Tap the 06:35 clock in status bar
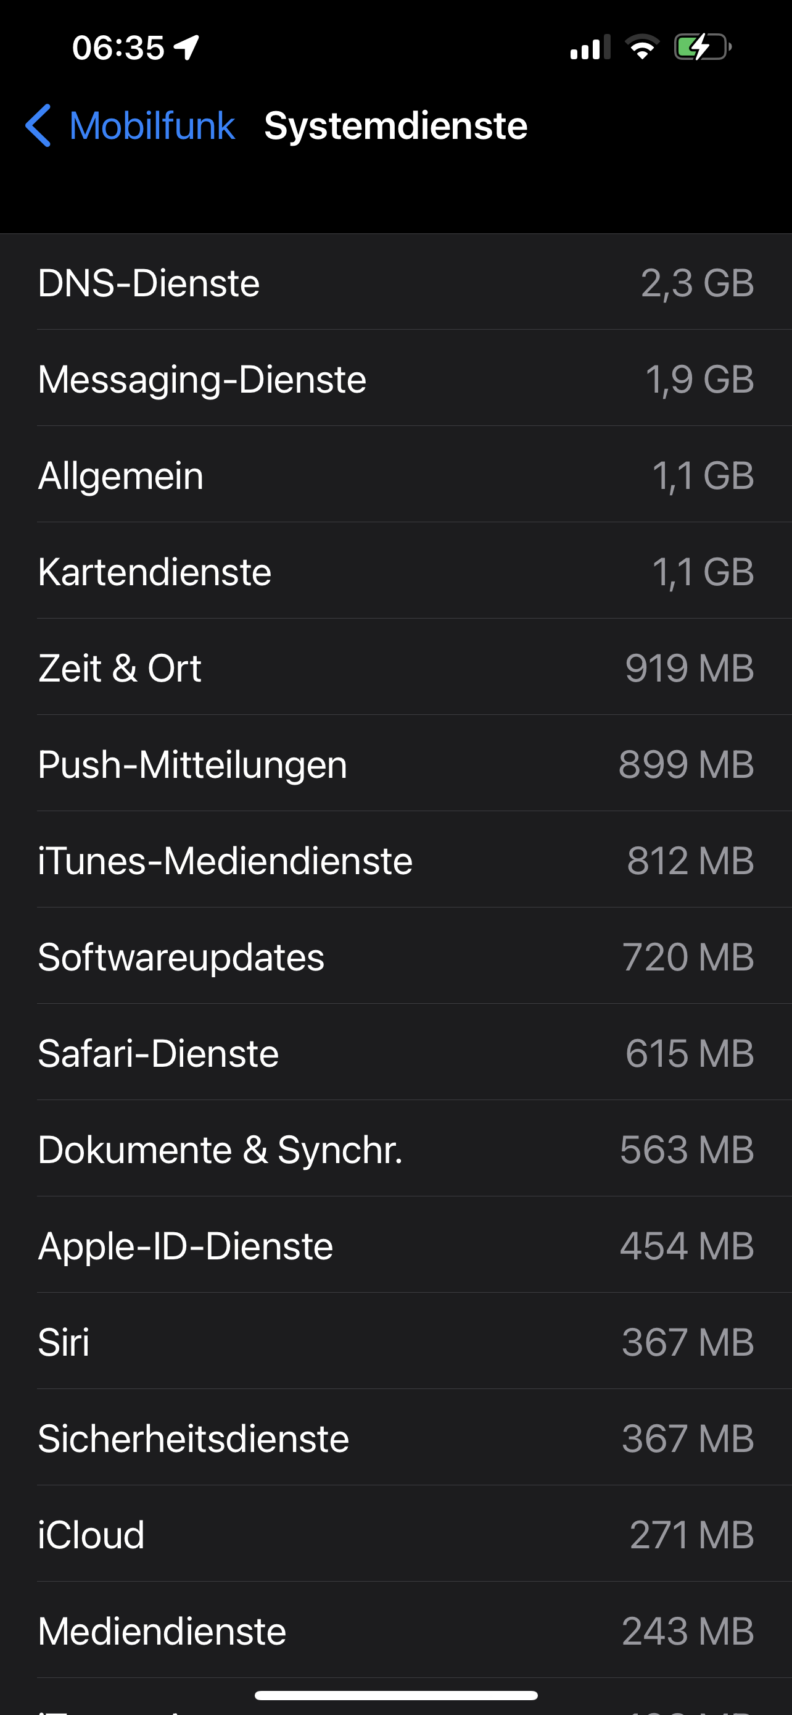Image resolution: width=792 pixels, height=1715 pixels. pos(118,48)
